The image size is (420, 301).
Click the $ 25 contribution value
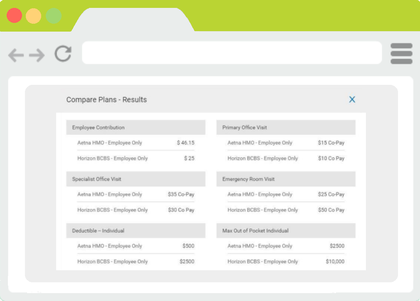(x=189, y=158)
